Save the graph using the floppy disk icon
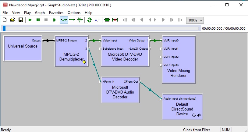 20,20
